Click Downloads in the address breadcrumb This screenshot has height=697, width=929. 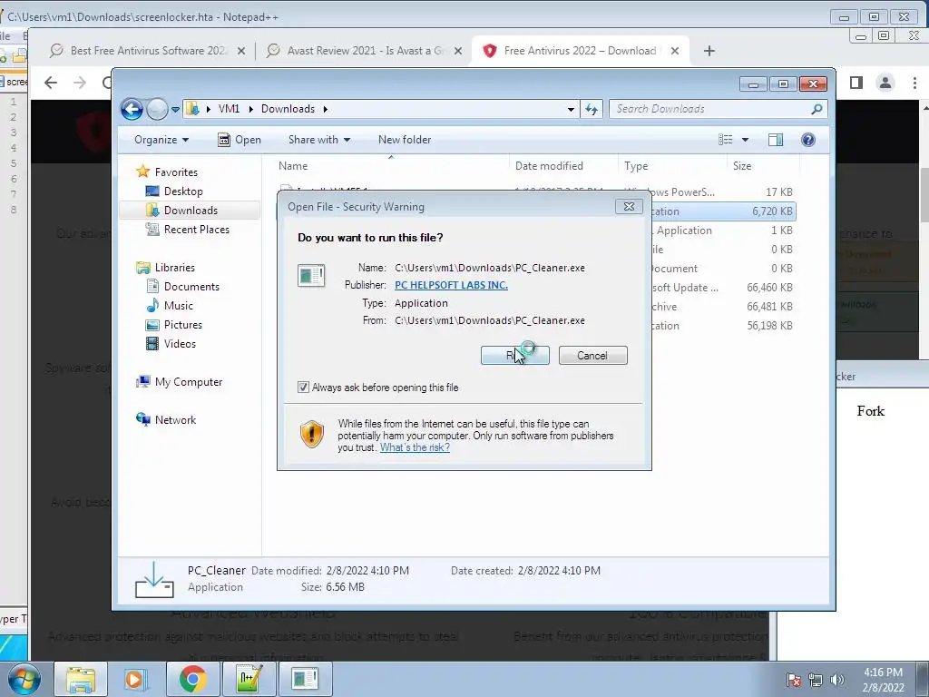coord(288,109)
